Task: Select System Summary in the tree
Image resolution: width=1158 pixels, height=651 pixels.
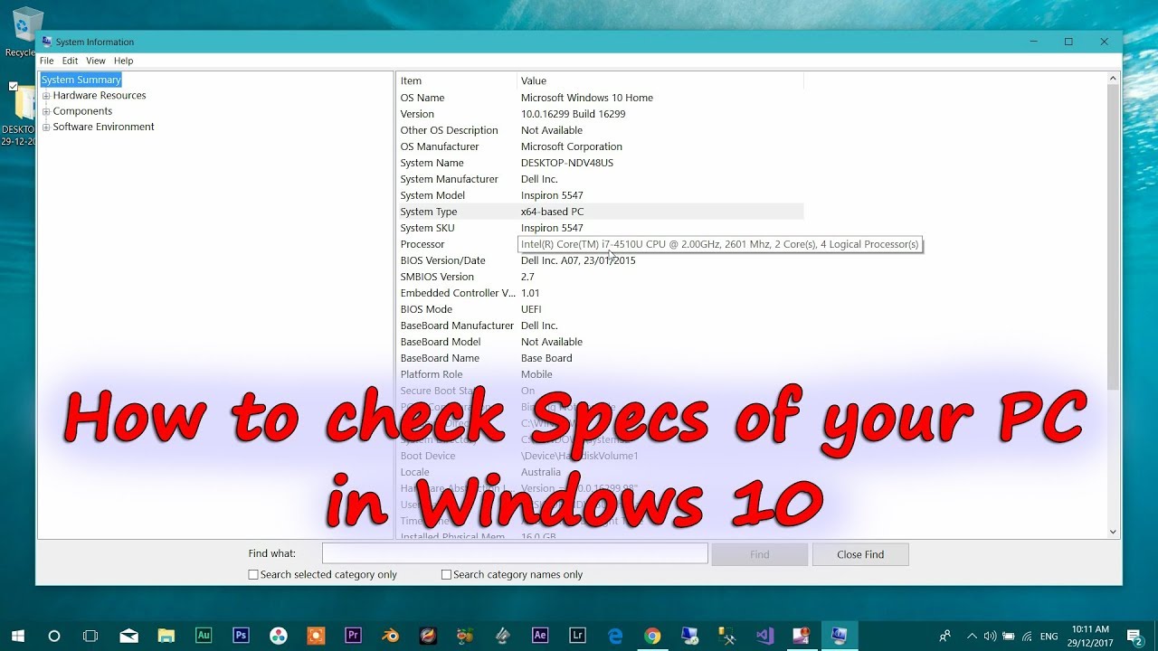Action: click(x=81, y=80)
